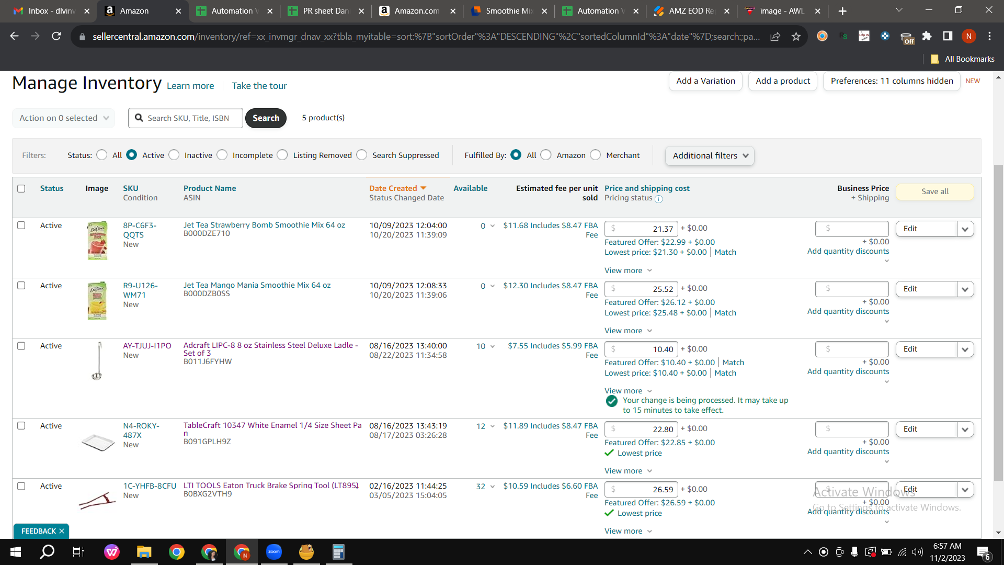Open Zoom from the taskbar

273,552
